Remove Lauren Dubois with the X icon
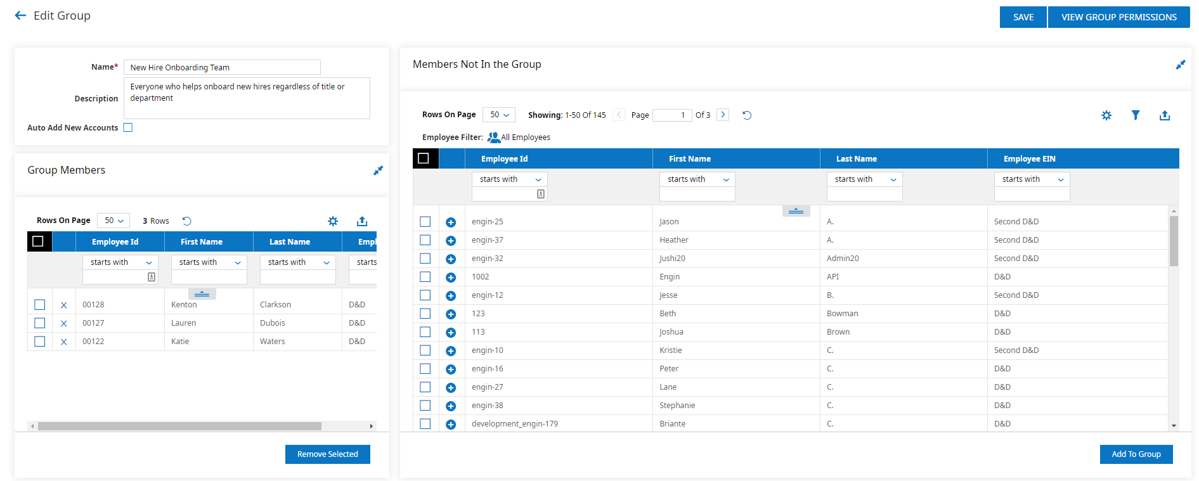 click(63, 323)
